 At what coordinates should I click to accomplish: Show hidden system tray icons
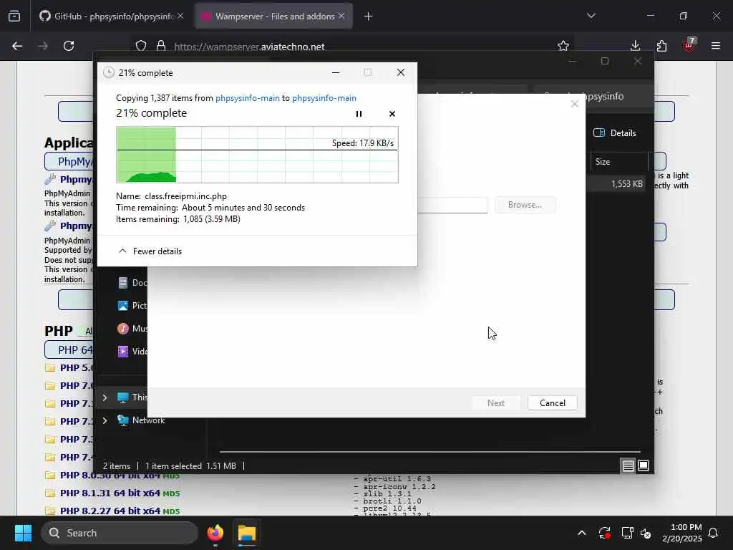[581, 533]
